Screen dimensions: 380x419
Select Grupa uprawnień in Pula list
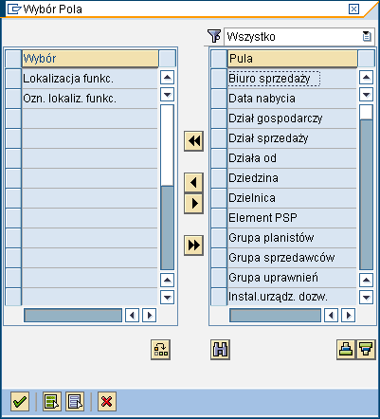(x=292, y=278)
